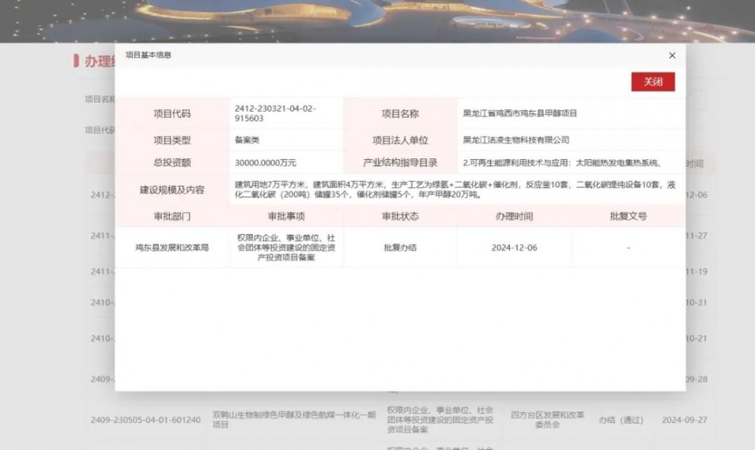Click the 批复文号 column header
The width and height of the screenshot is (755, 450).
pos(628,216)
